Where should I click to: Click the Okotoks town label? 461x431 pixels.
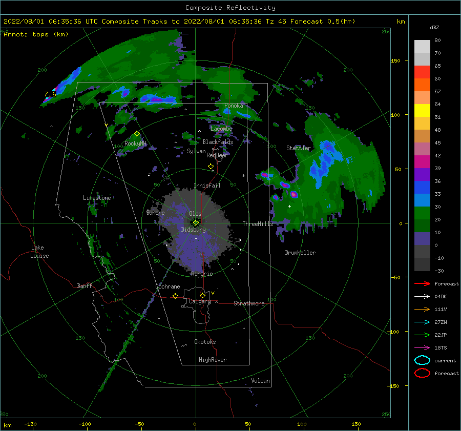point(205,342)
